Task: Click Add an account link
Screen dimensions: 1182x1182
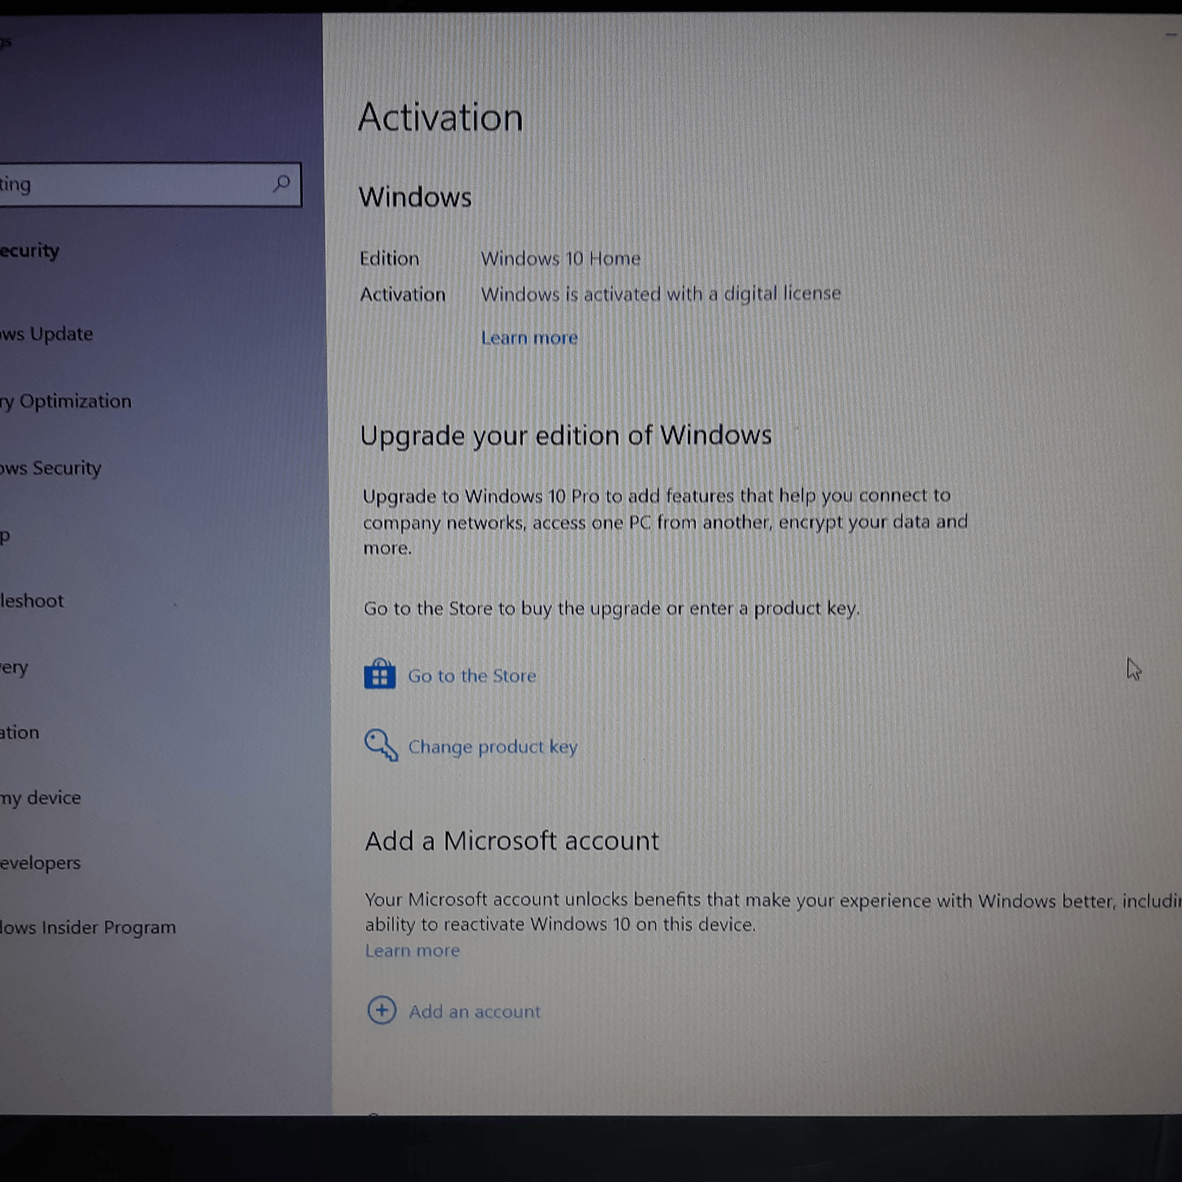Action: pos(474,1011)
